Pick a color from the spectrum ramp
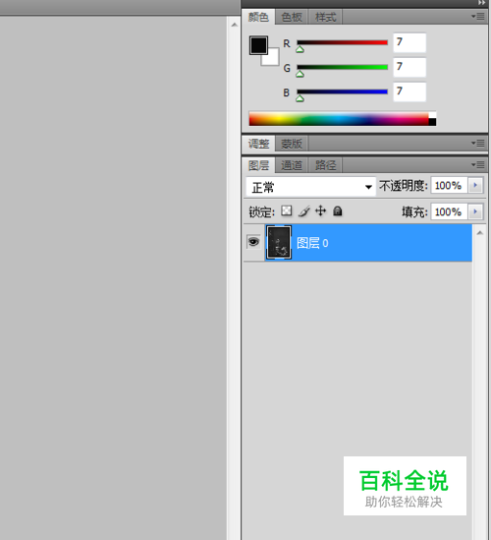 click(x=339, y=119)
